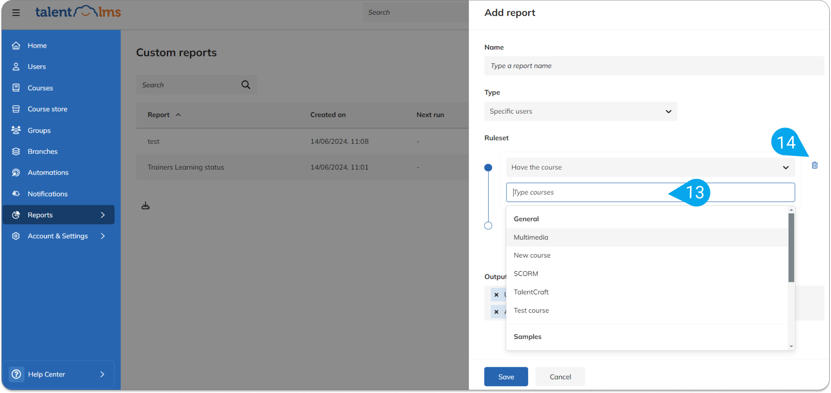The image size is (831, 393).
Task: Focus the report Name input field
Action: (x=654, y=66)
